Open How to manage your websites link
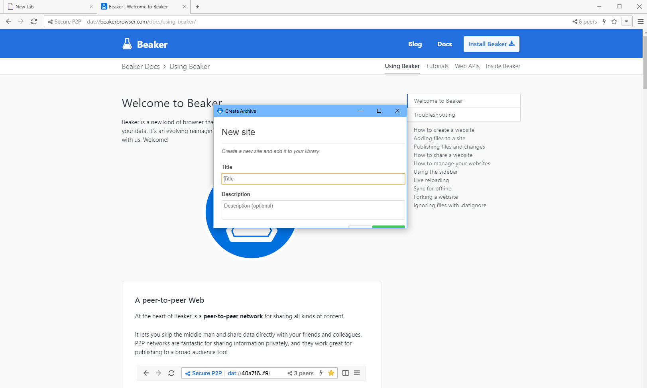Viewport: 647px width, 388px height. click(452, 163)
